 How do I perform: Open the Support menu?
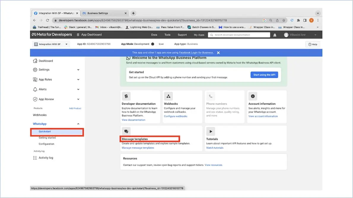(x=182, y=35)
